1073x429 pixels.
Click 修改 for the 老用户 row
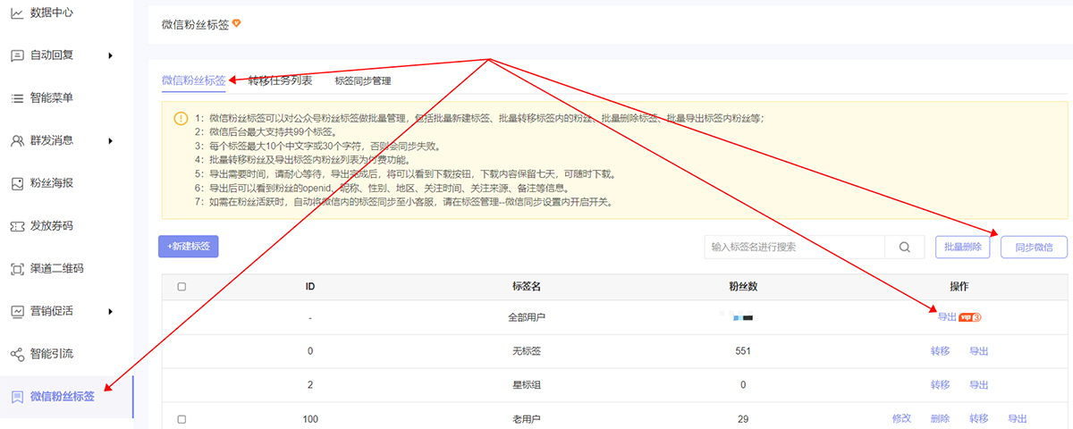pyautogui.click(x=901, y=418)
